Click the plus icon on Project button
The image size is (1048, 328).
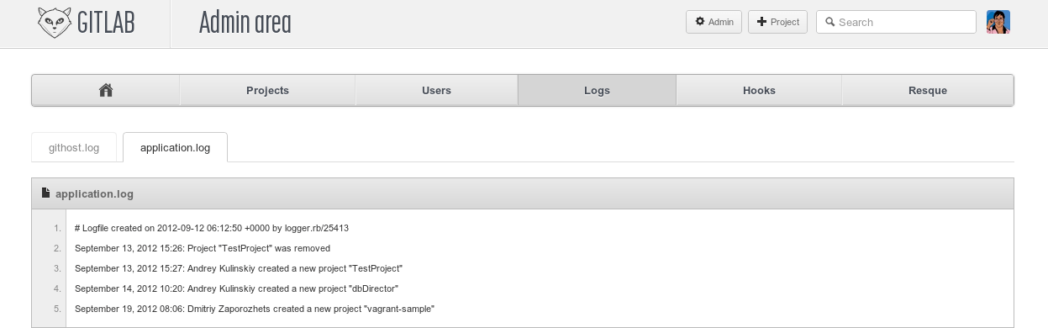pos(761,22)
